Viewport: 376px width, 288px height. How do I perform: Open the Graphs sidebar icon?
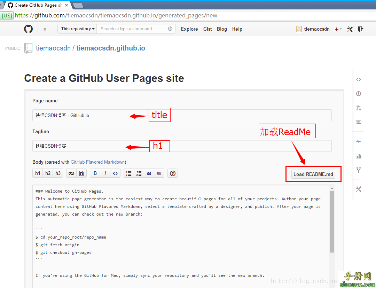[x=359, y=156]
